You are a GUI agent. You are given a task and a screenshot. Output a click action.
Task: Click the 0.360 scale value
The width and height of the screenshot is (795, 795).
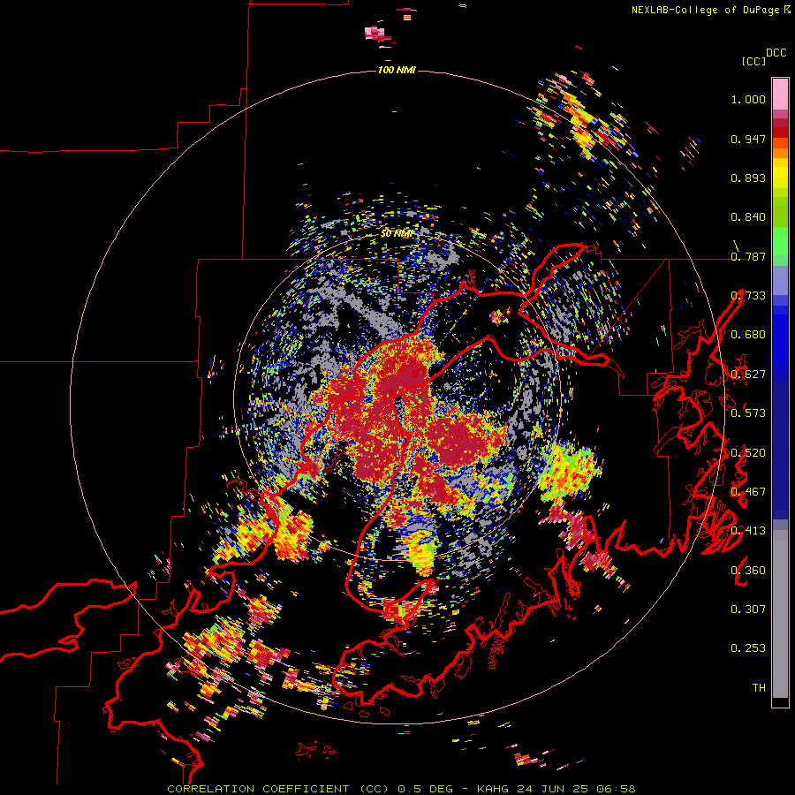[x=748, y=570]
